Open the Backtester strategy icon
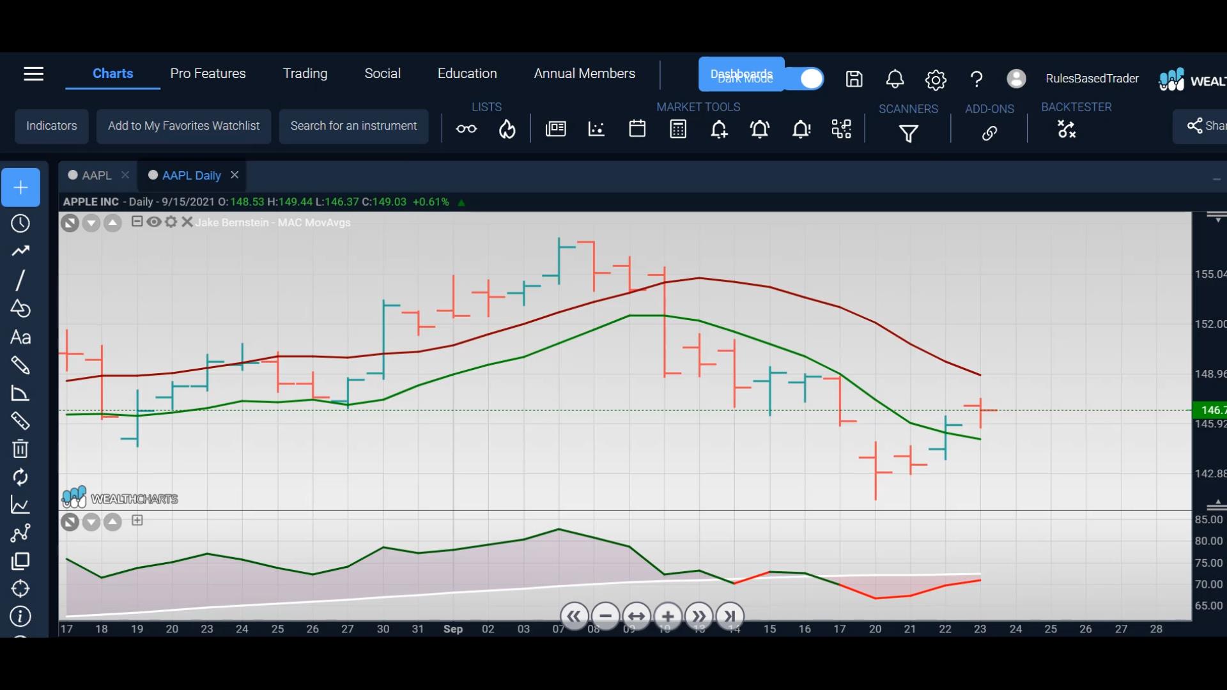This screenshot has height=690, width=1227. [1067, 129]
